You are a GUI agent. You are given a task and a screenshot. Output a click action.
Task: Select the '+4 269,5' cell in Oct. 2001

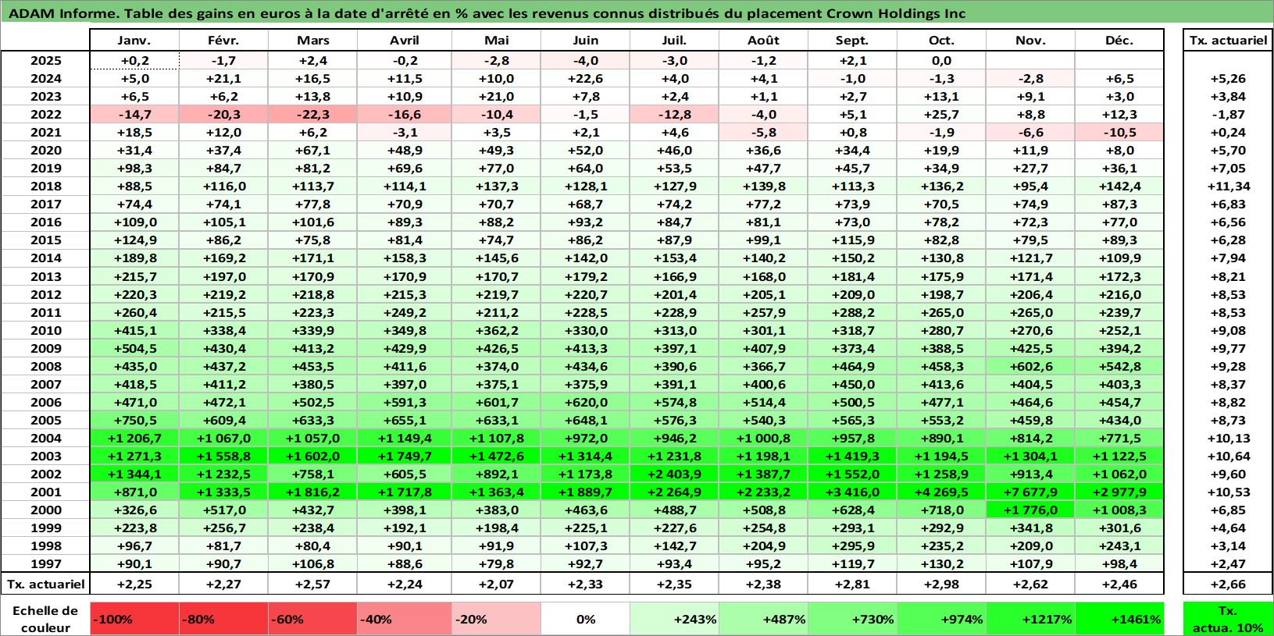(941, 492)
